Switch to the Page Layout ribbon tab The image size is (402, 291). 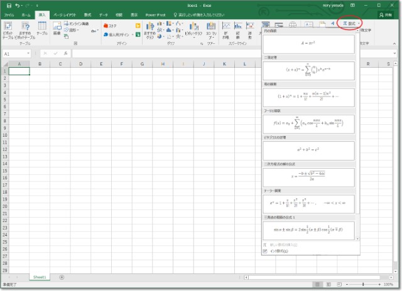click(x=66, y=14)
